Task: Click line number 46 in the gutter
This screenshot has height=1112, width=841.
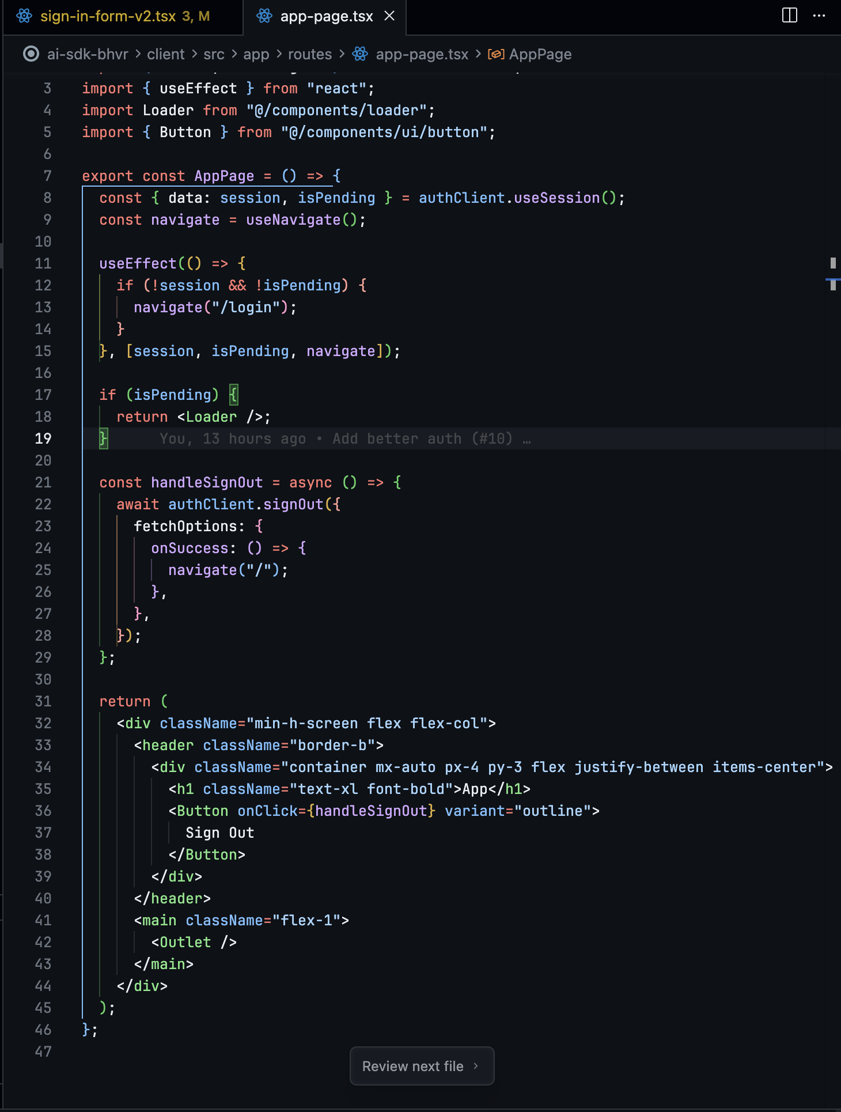Action: coord(43,1030)
